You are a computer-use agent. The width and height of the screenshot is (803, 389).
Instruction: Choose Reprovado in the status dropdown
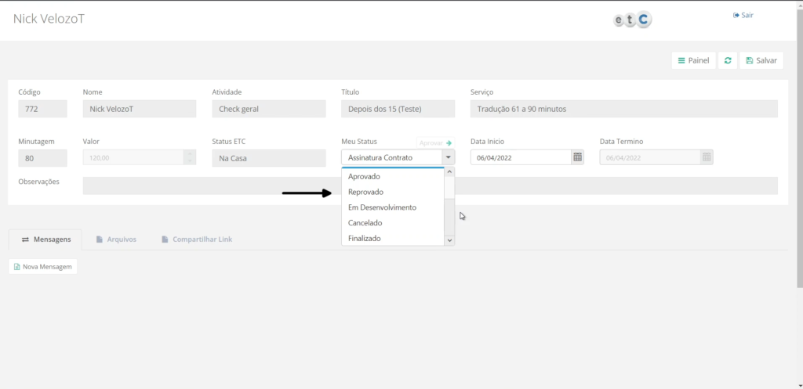pos(365,192)
